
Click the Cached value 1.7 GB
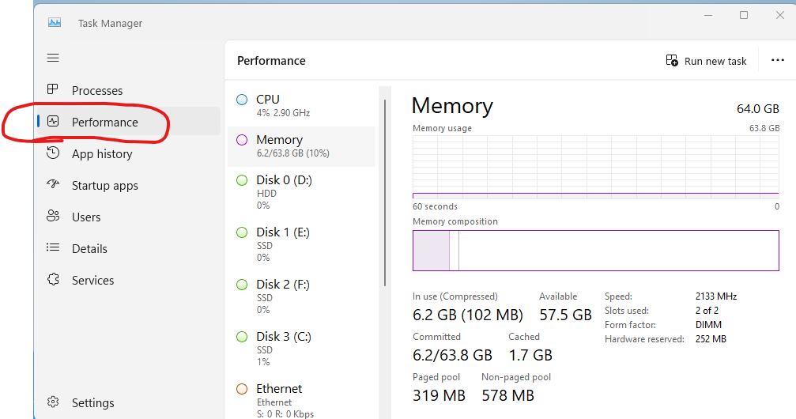[530, 355]
